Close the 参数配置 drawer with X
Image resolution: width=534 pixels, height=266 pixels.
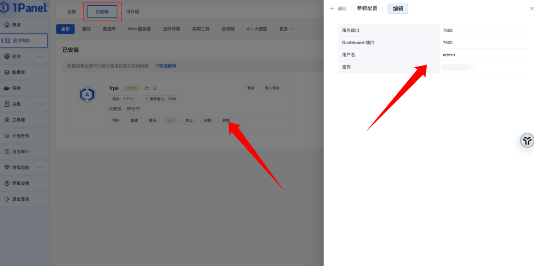pyautogui.click(x=525, y=8)
